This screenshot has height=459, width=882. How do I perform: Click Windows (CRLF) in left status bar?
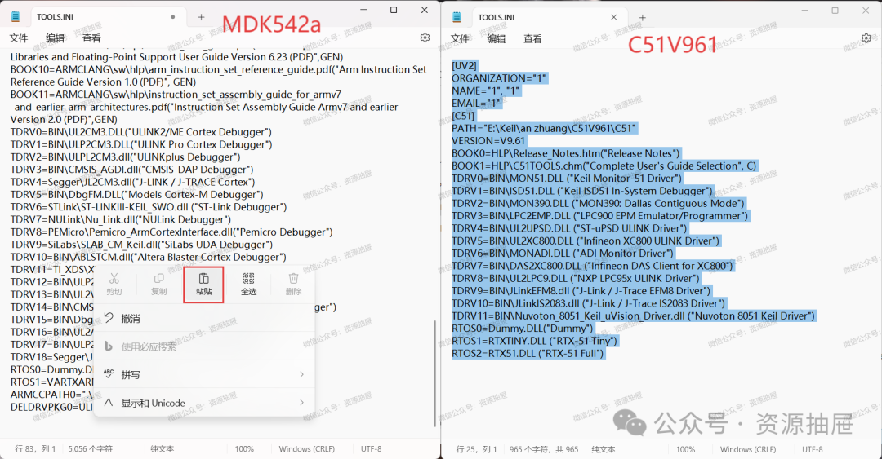306,449
